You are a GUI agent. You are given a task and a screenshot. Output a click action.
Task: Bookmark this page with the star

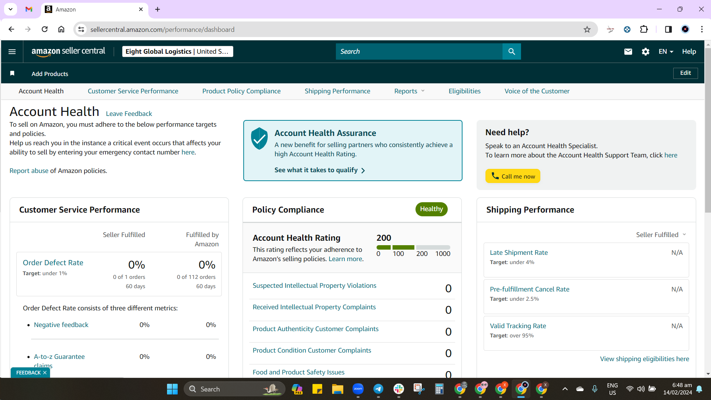[x=587, y=29]
